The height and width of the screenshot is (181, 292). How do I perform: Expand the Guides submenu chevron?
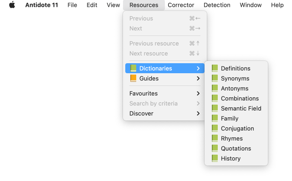[198, 78]
